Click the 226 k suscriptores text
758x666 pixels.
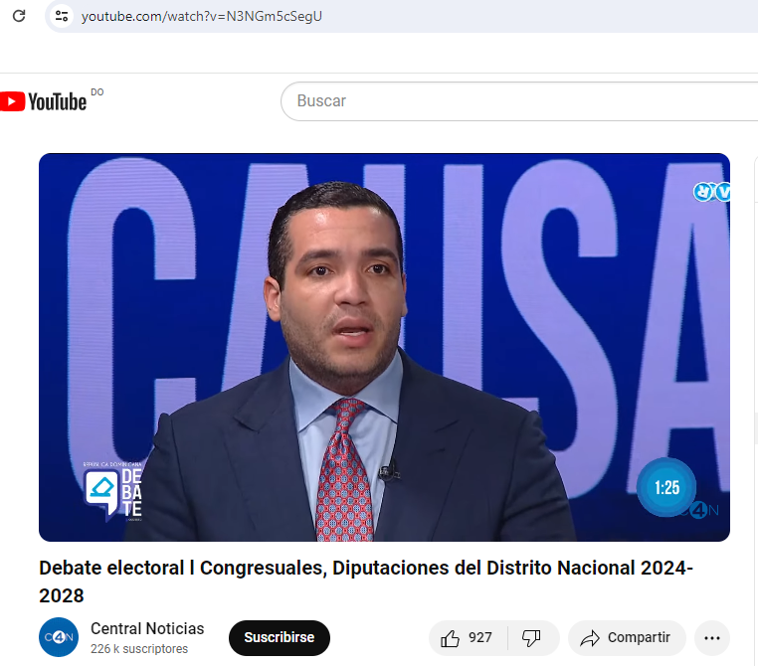pyautogui.click(x=139, y=649)
